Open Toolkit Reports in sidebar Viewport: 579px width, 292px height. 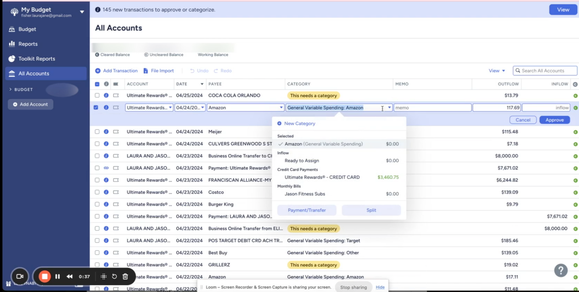coord(37,59)
